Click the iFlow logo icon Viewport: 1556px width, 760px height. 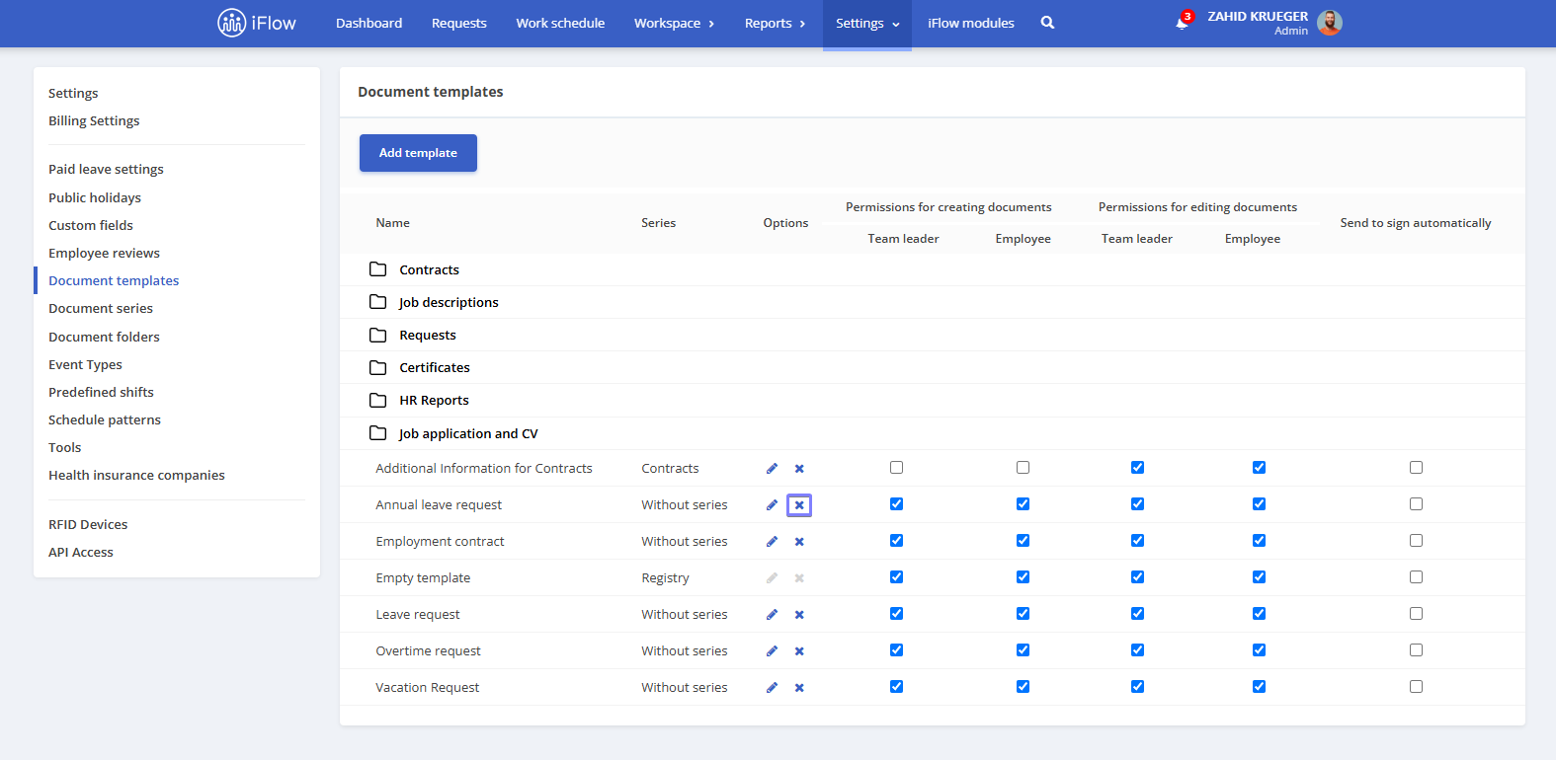coord(231,23)
